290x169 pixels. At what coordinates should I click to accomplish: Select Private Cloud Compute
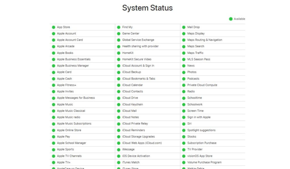pyautogui.click(x=202, y=85)
